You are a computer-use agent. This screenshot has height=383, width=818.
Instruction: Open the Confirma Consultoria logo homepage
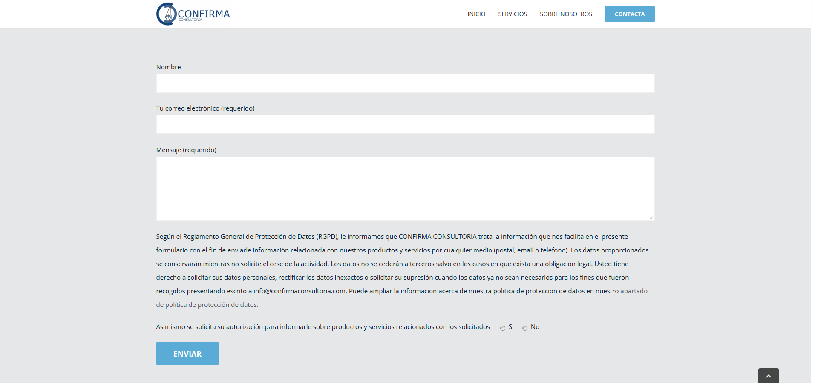(193, 14)
